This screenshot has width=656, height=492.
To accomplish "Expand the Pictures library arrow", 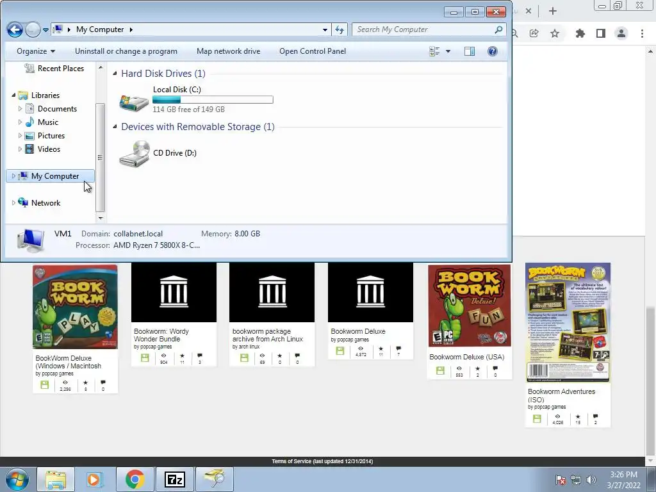I will coord(20,136).
